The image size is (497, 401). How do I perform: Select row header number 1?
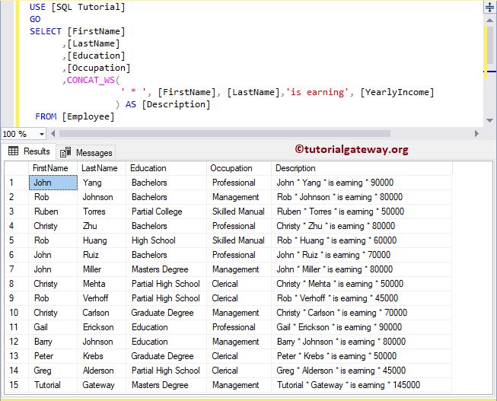pyautogui.click(x=17, y=183)
